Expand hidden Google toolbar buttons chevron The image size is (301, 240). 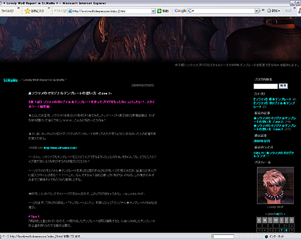(263, 10)
